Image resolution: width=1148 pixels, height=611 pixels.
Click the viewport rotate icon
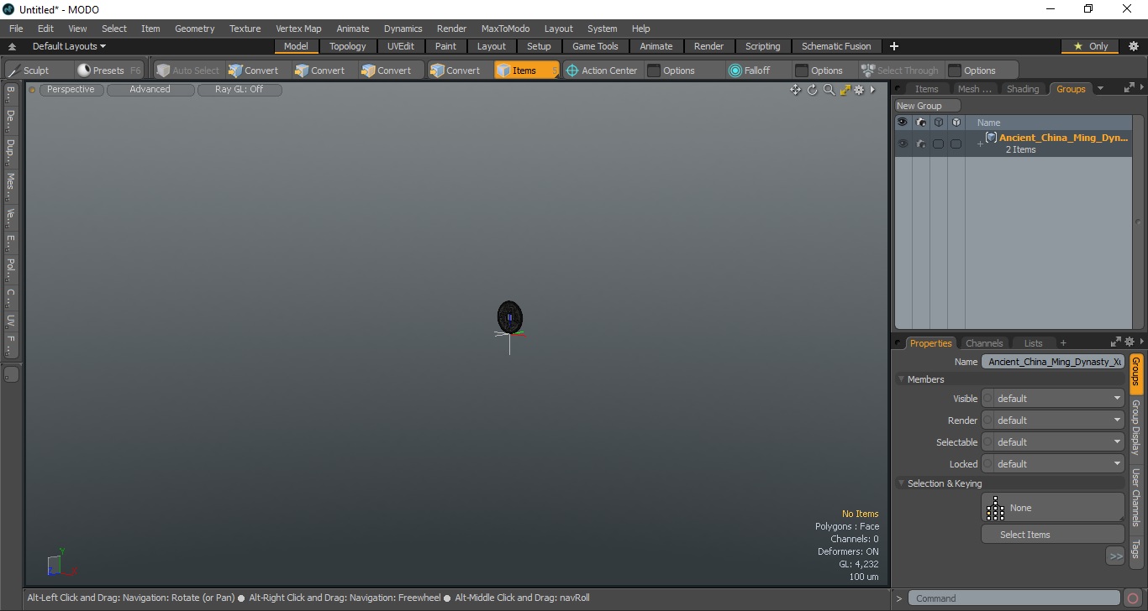point(812,90)
